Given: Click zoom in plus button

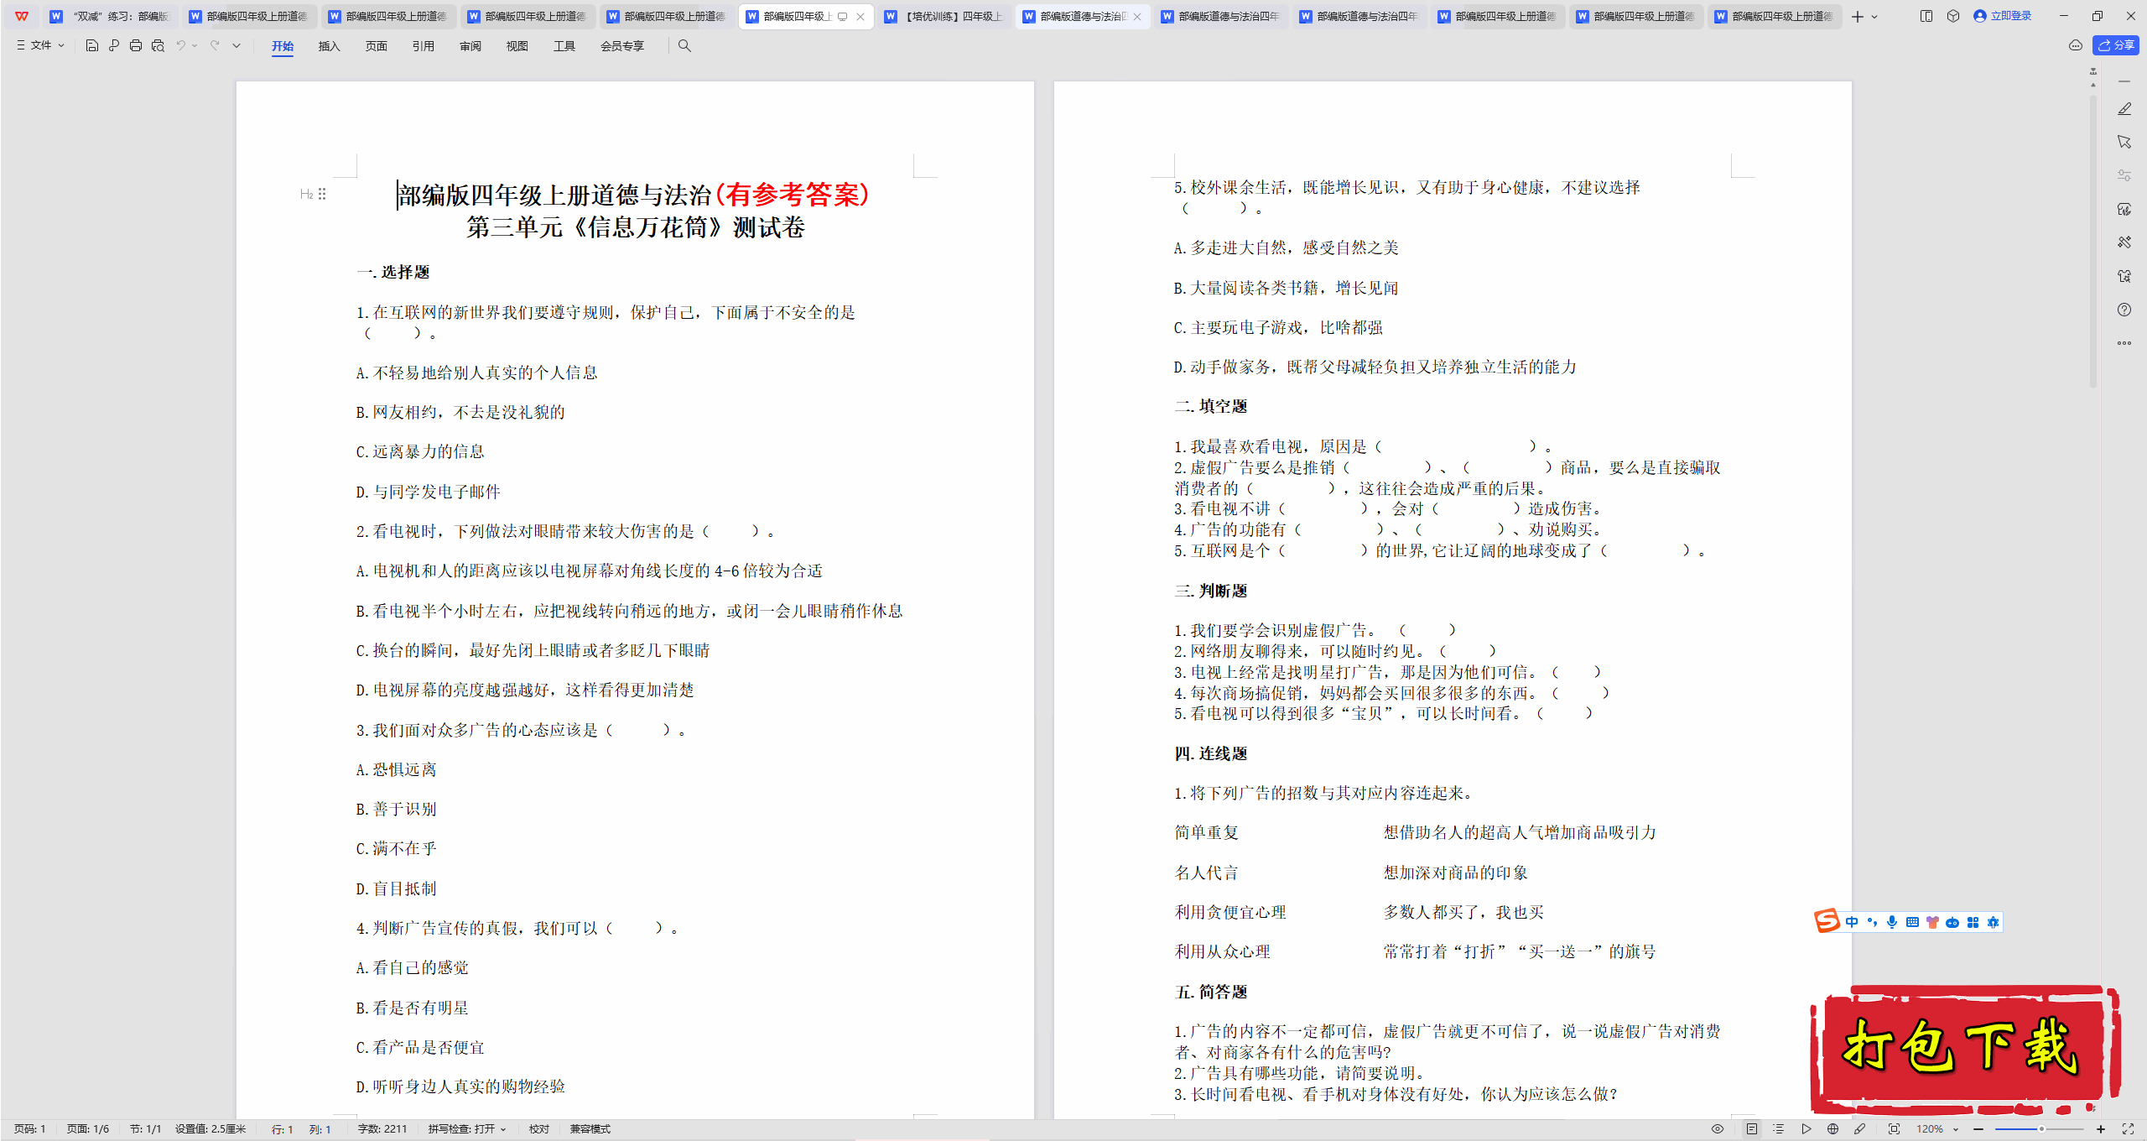Looking at the screenshot, I should tap(2101, 1129).
